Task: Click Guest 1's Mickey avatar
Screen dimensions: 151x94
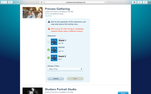Action: pos(54,42)
